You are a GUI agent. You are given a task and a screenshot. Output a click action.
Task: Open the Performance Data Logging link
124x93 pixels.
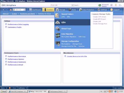[18, 24]
